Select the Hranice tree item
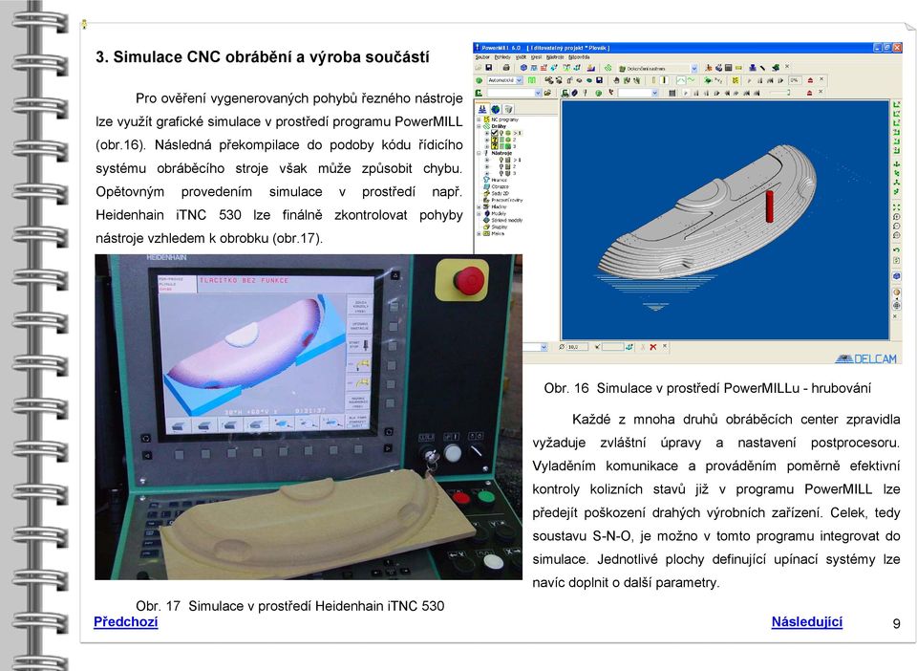This screenshot has height=671, width=917. pyautogui.click(x=495, y=181)
